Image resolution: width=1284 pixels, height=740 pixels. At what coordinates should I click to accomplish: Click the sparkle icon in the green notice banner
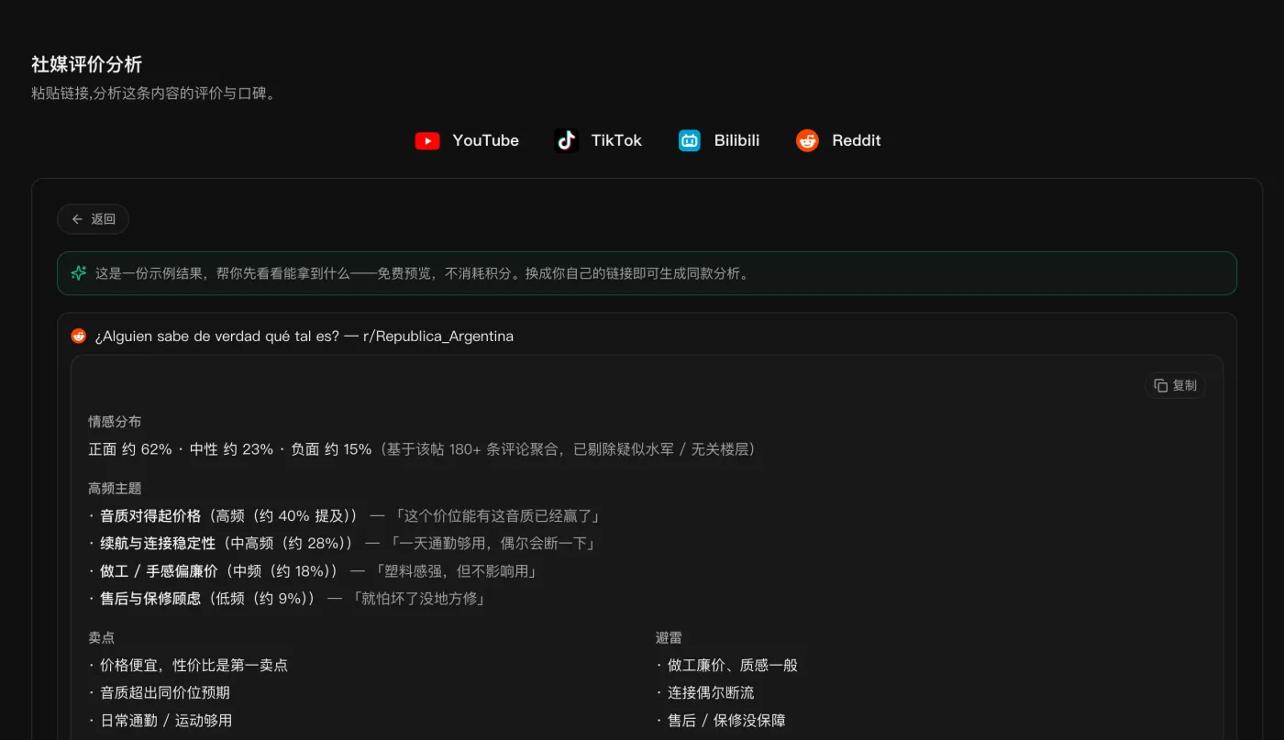click(x=79, y=273)
